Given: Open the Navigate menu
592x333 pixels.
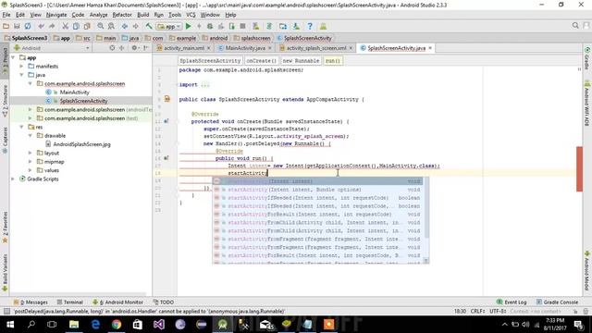Looking at the screenshot, I should [56, 15].
